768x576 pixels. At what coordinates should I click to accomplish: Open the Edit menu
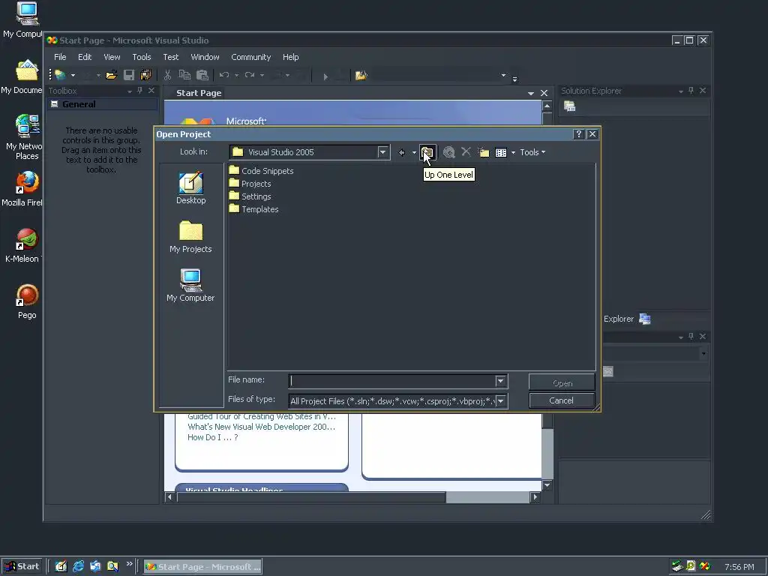click(x=85, y=57)
